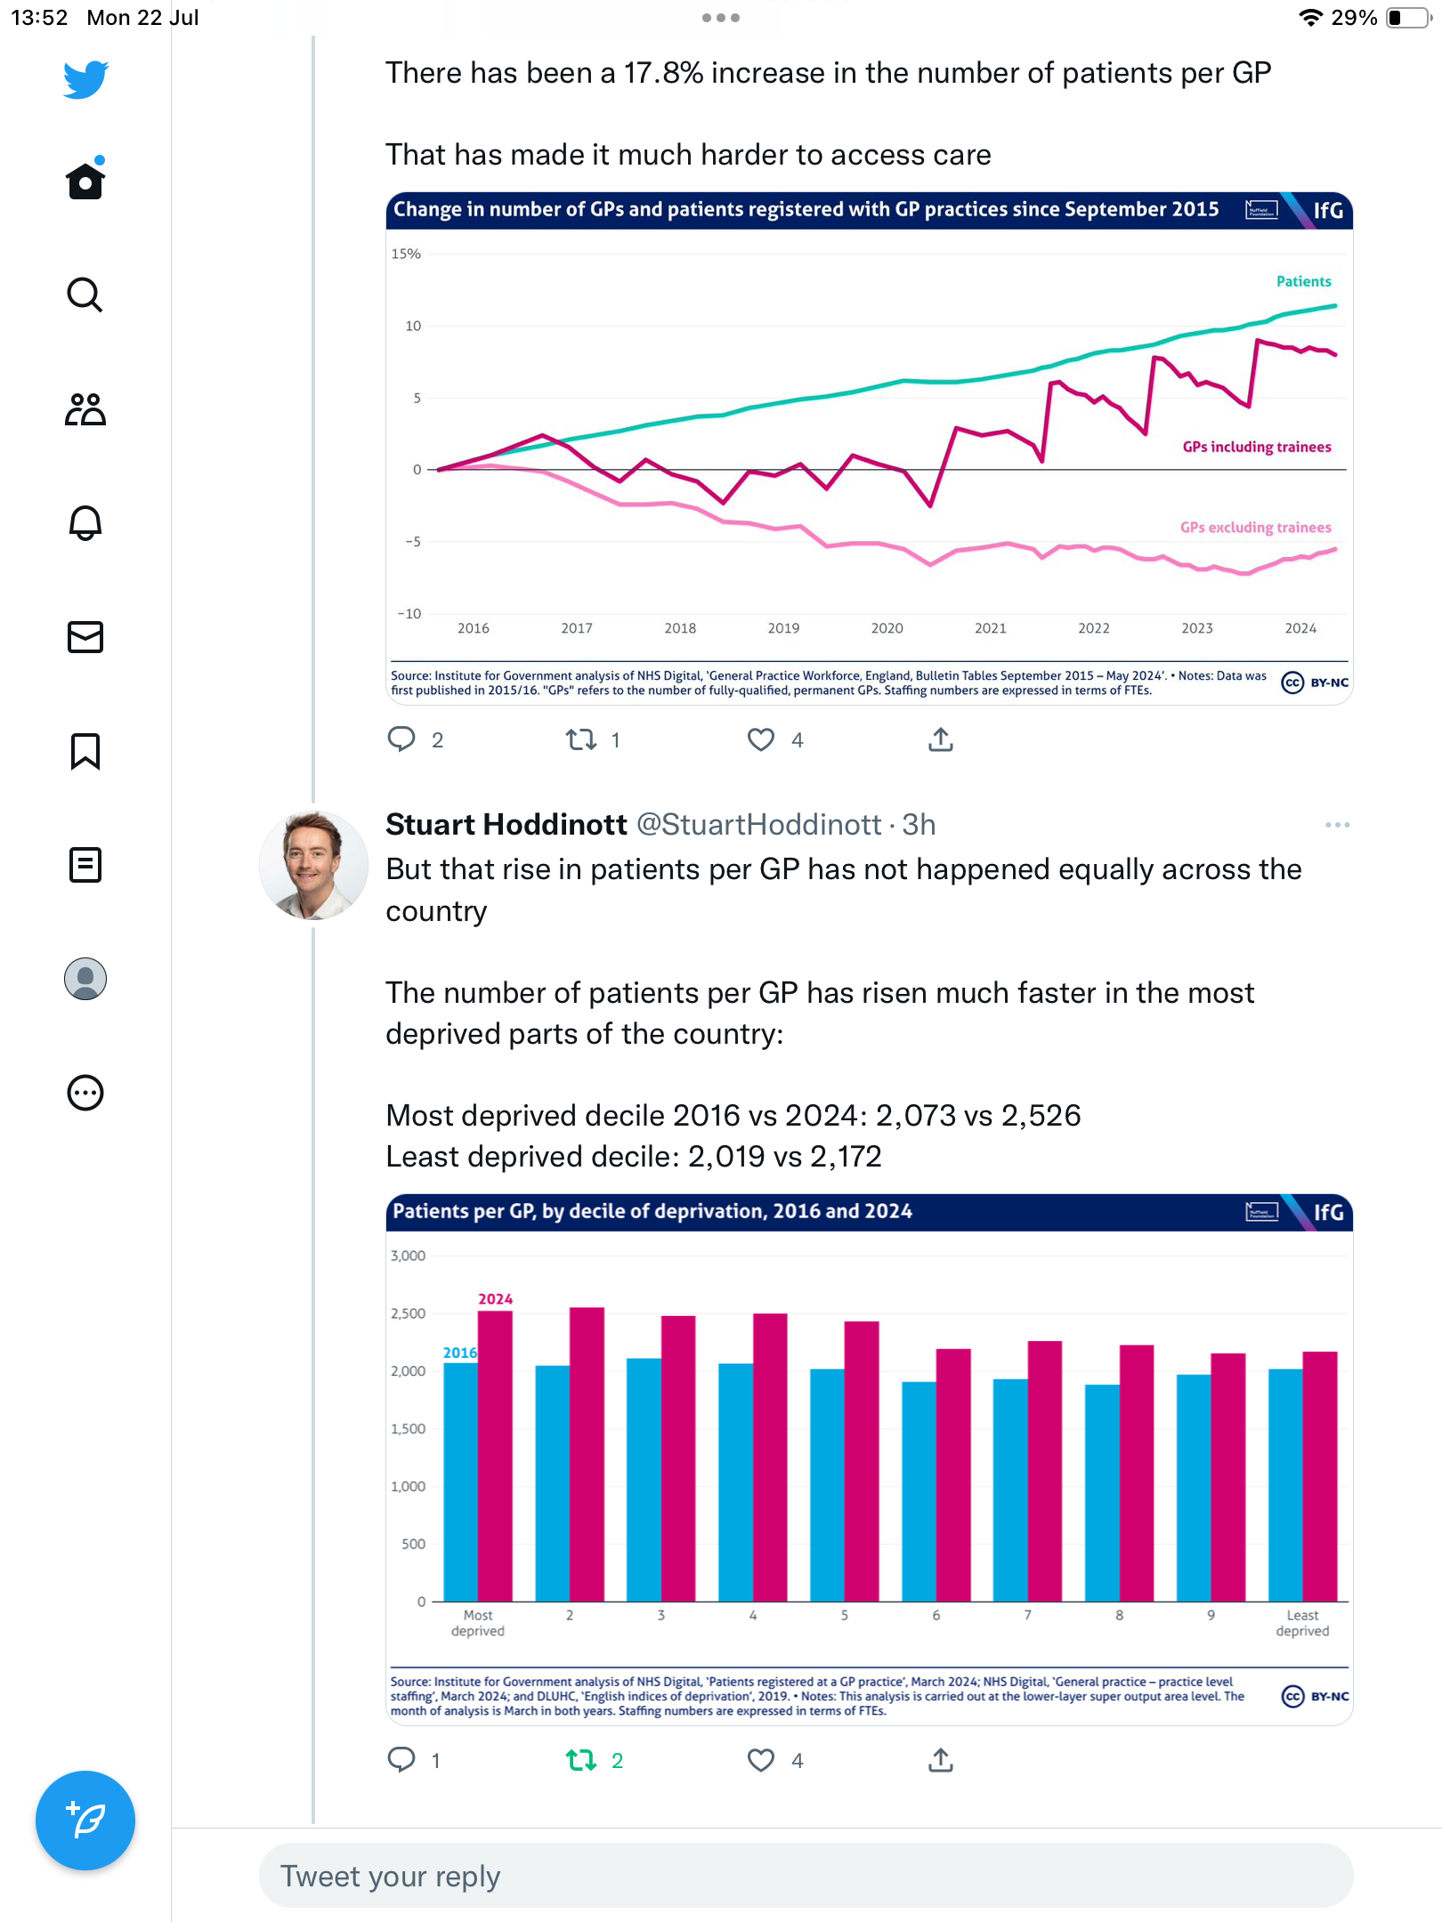The width and height of the screenshot is (1442, 1922).
Task: Open the Home feed icon
Action: tap(85, 182)
